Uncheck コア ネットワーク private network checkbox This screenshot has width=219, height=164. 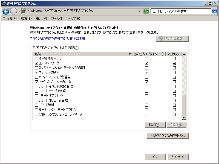click(x=146, y=63)
